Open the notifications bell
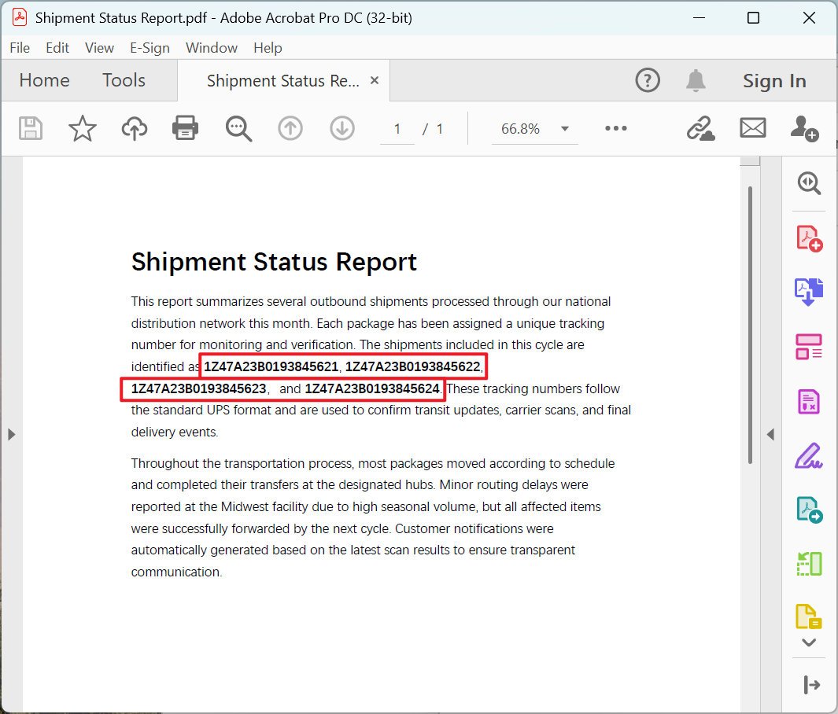The image size is (838, 714). [696, 80]
